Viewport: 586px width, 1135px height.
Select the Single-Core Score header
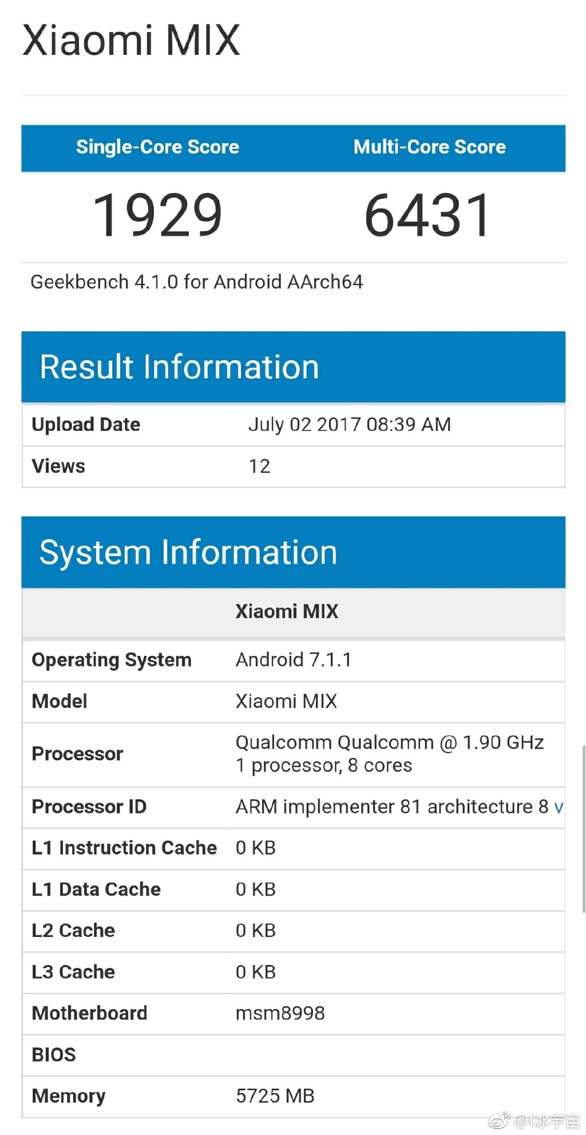157,147
